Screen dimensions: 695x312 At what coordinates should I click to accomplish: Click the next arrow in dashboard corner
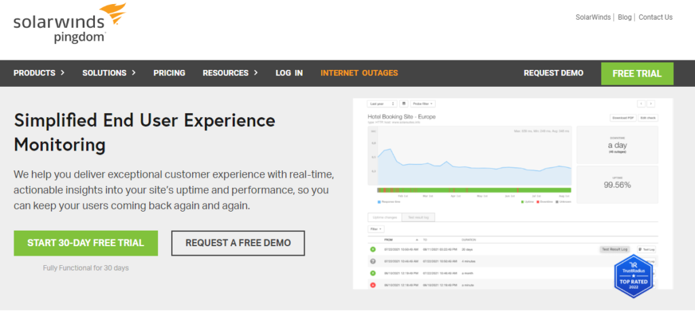coord(651,104)
